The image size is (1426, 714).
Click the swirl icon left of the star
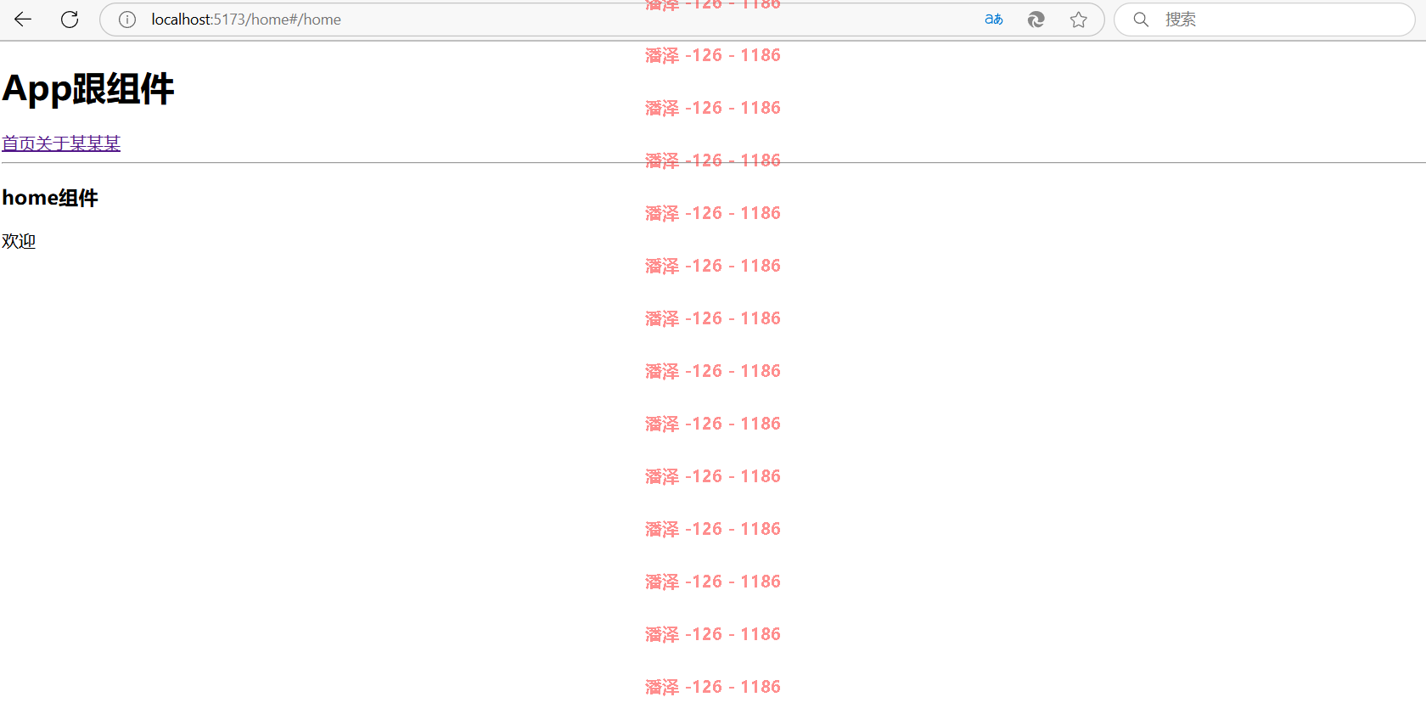pos(1036,20)
